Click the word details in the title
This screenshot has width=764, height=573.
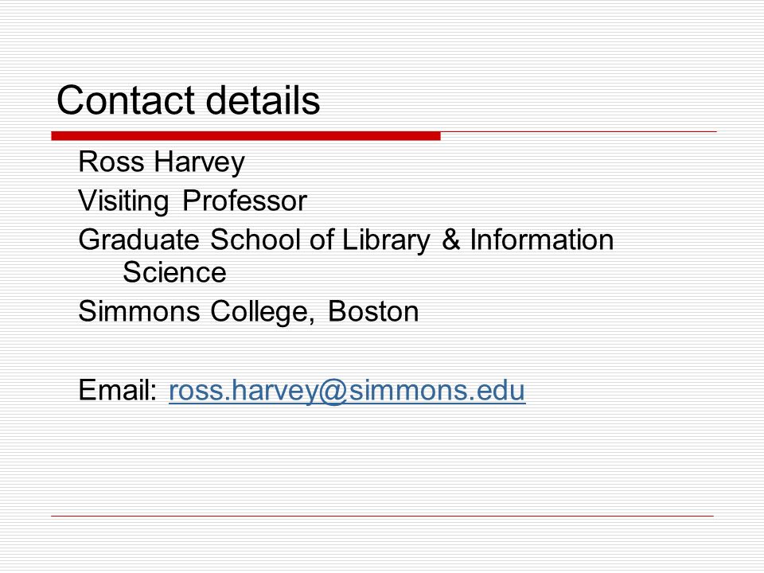click(x=263, y=100)
